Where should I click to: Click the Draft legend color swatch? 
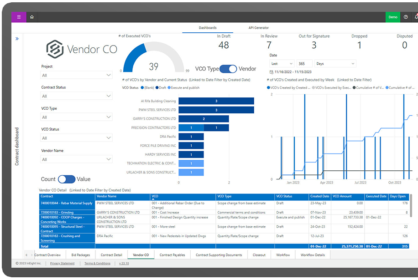[x=157, y=87]
